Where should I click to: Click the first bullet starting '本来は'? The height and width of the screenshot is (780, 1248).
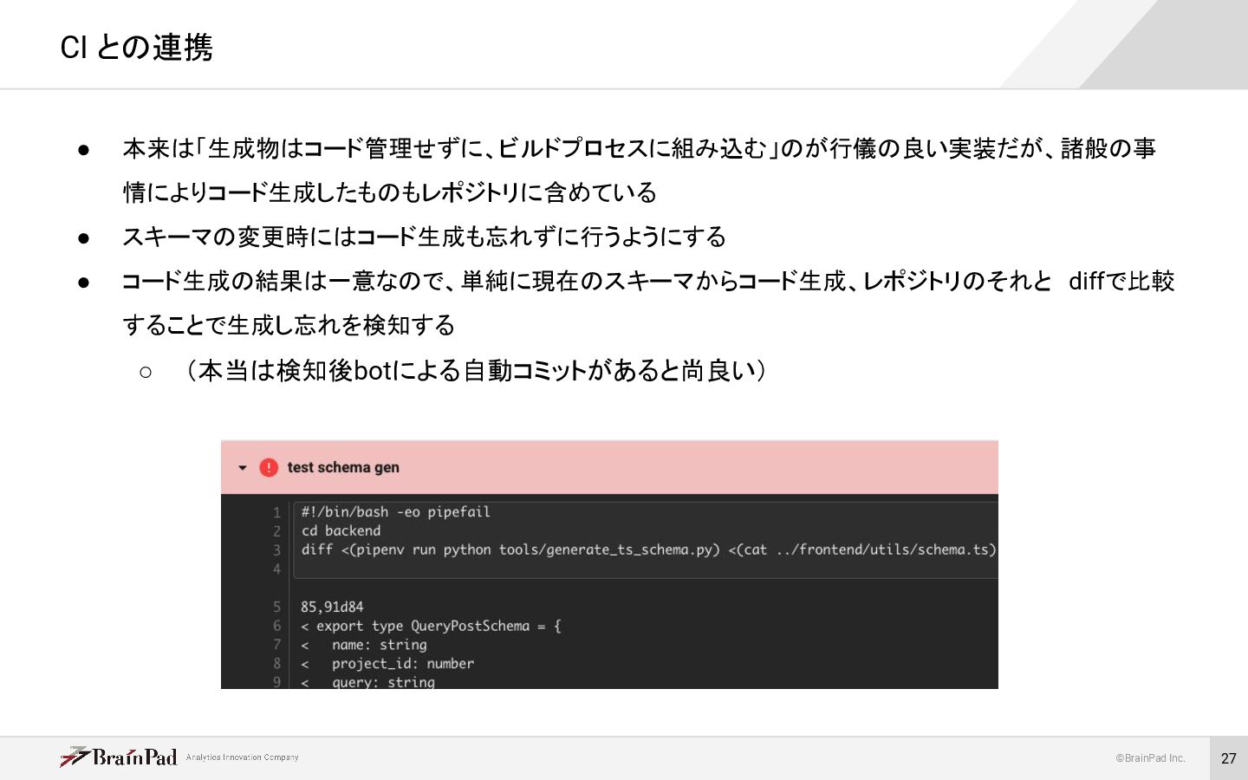click(640, 170)
